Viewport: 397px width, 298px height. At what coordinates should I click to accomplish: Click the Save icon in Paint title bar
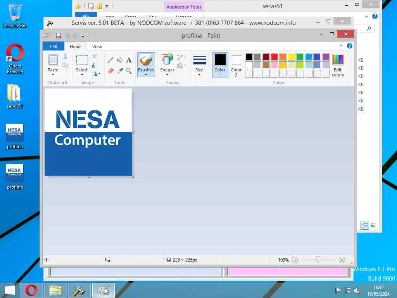(x=59, y=36)
